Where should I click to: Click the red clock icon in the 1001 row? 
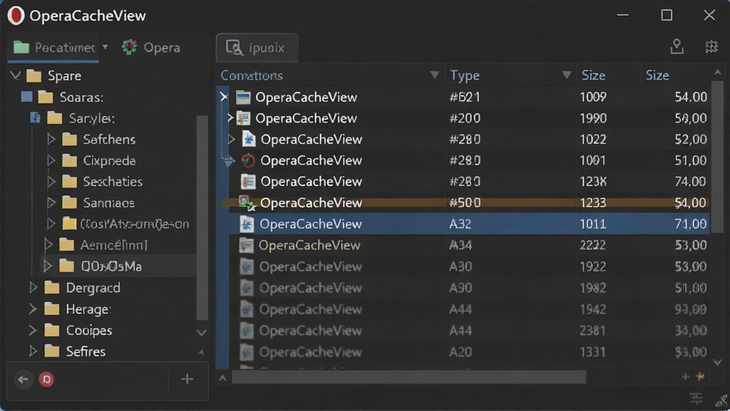[x=248, y=161]
